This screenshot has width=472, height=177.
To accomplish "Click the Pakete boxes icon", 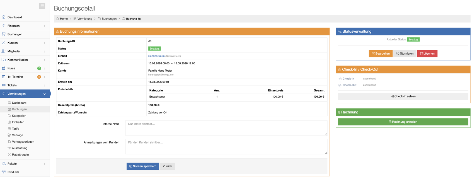I will click(4, 164).
